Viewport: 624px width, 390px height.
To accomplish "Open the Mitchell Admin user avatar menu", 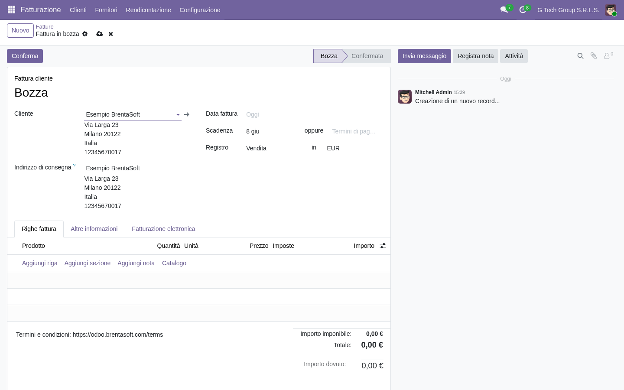I will [611, 10].
